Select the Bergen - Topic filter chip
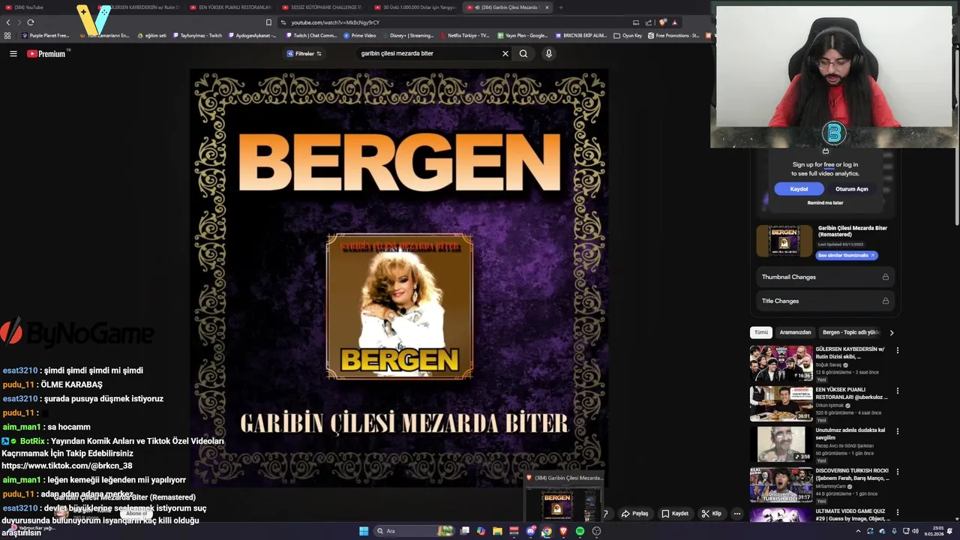The width and height of the screenshot is (960, 540). coord(850,332)
